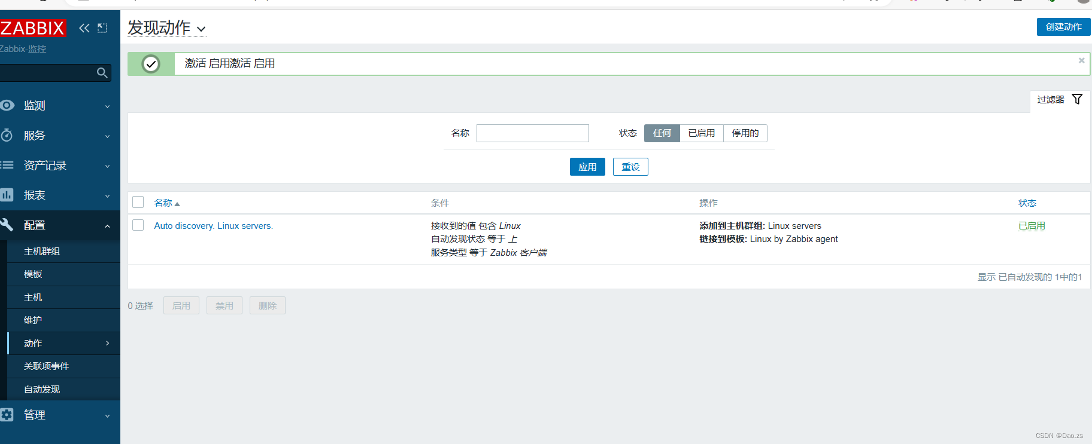Collapse the 配置 menu chevron
Screen dimensions: 1092x444
(x=108, y=226)
